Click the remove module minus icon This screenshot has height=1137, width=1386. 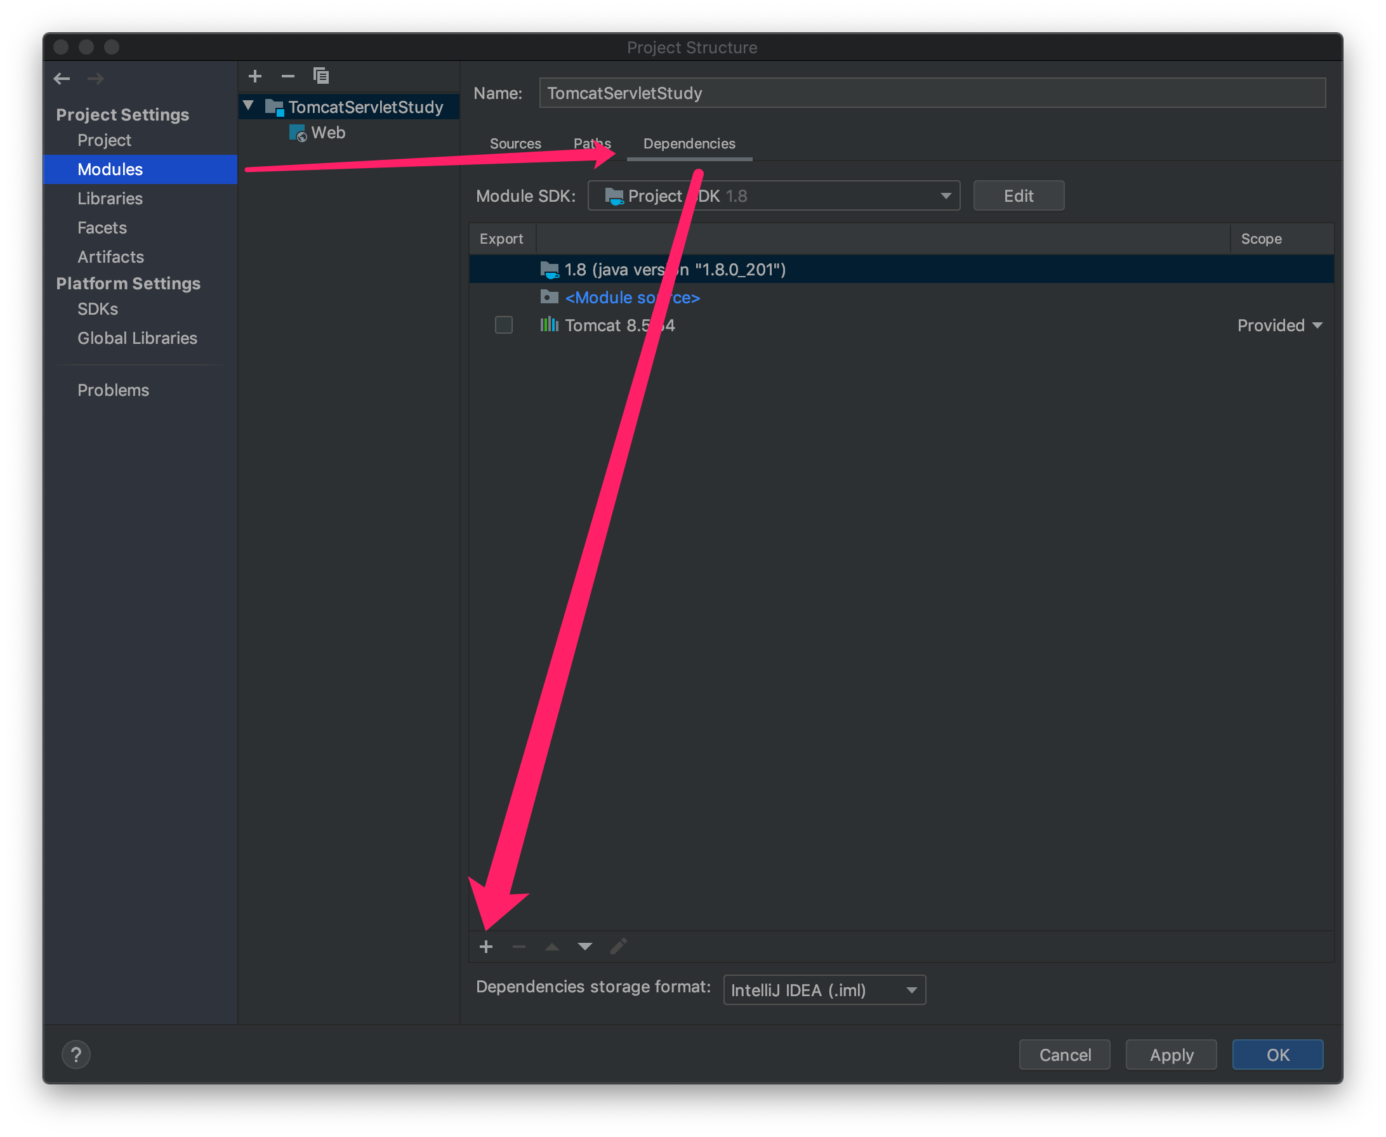[x=287, y=77]
